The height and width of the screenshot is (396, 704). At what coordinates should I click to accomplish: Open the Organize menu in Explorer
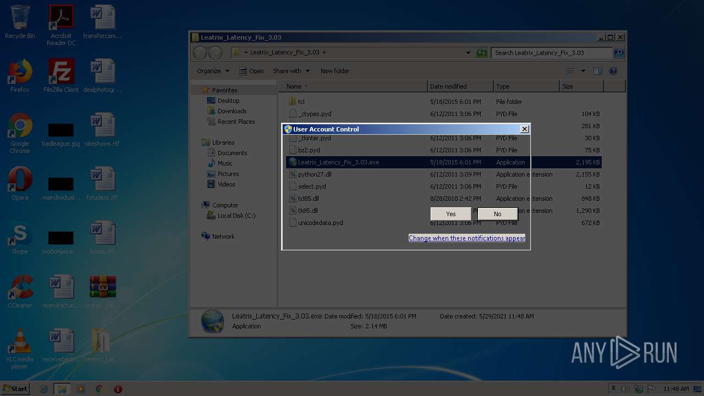pos(213,71)
